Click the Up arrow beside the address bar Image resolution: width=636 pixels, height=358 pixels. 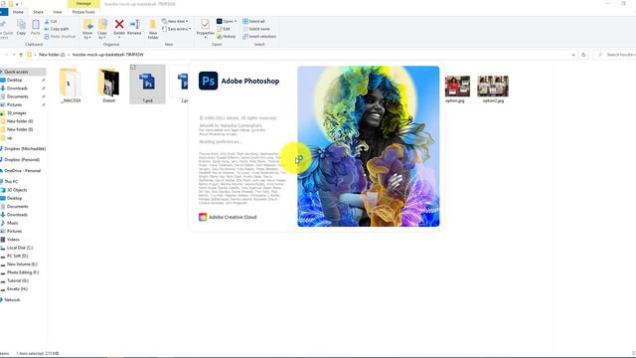tap(21, 55)
